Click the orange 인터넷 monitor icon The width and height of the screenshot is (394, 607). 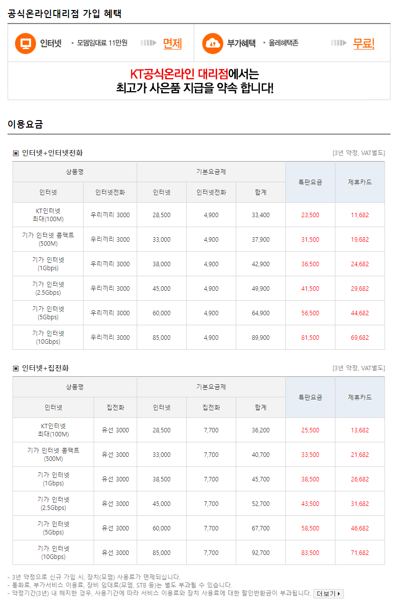click(x=26, y=43)
